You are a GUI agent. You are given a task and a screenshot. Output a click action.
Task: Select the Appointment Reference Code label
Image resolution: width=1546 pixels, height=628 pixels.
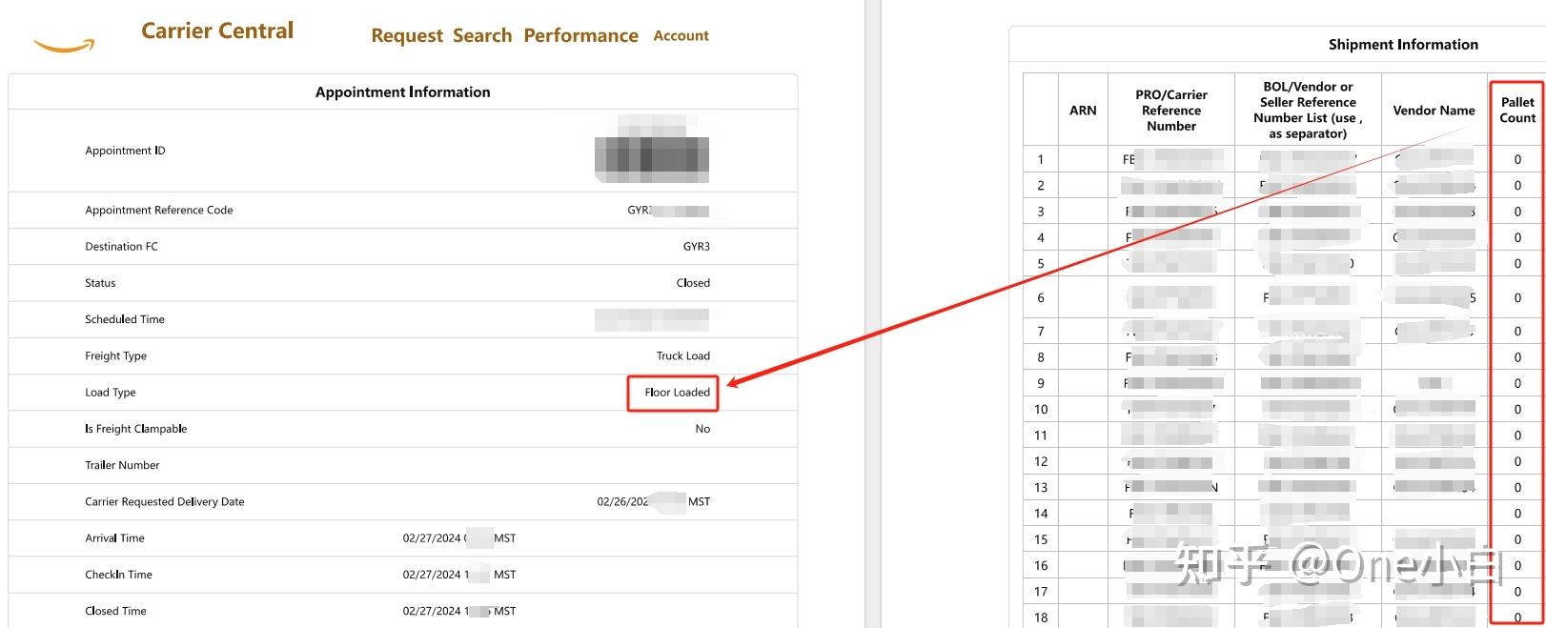click(x=158, y=210)
